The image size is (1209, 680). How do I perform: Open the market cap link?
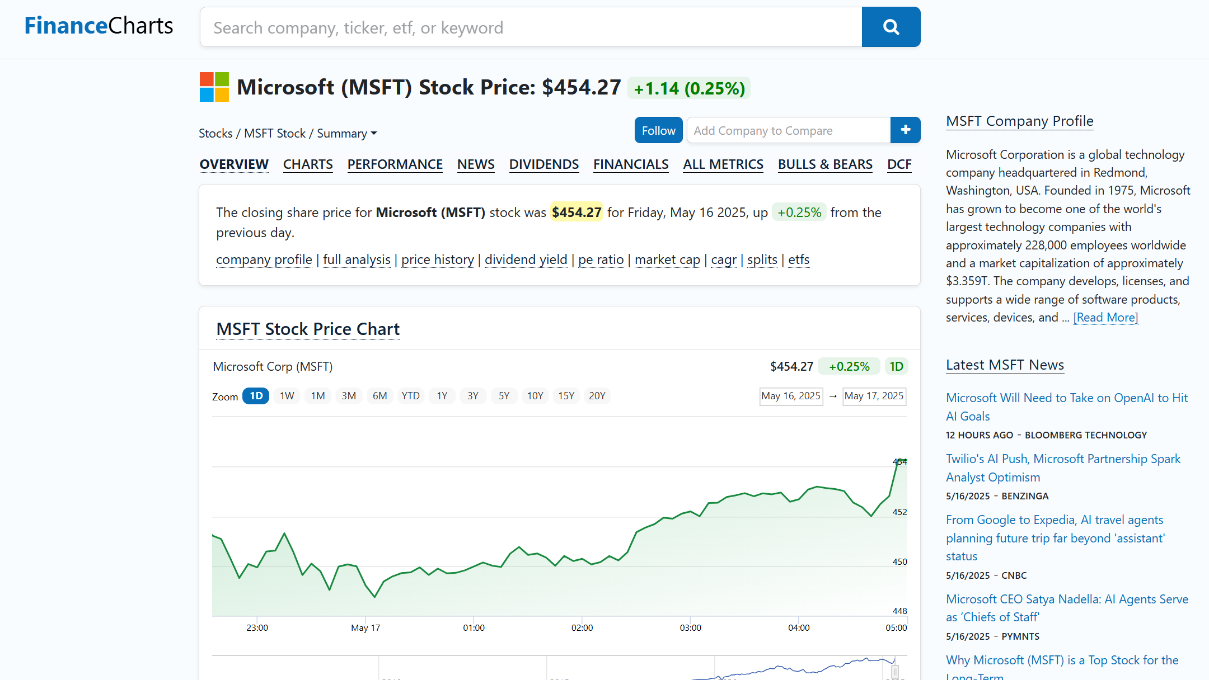tap(667, 259)
